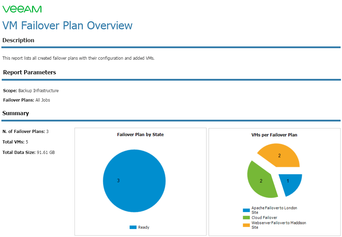
Task: Click Apache Failover to London Site label
Action: [274, 210]
